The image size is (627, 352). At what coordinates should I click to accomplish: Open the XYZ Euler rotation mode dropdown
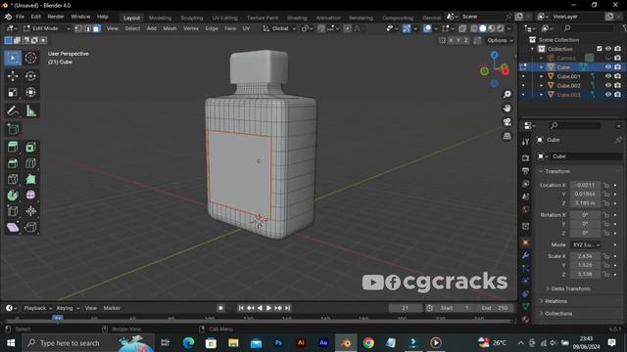[x=585, y=244]
